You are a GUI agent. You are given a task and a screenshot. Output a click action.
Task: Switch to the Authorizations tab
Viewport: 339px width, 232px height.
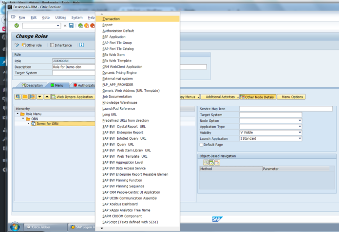(84, 85)
